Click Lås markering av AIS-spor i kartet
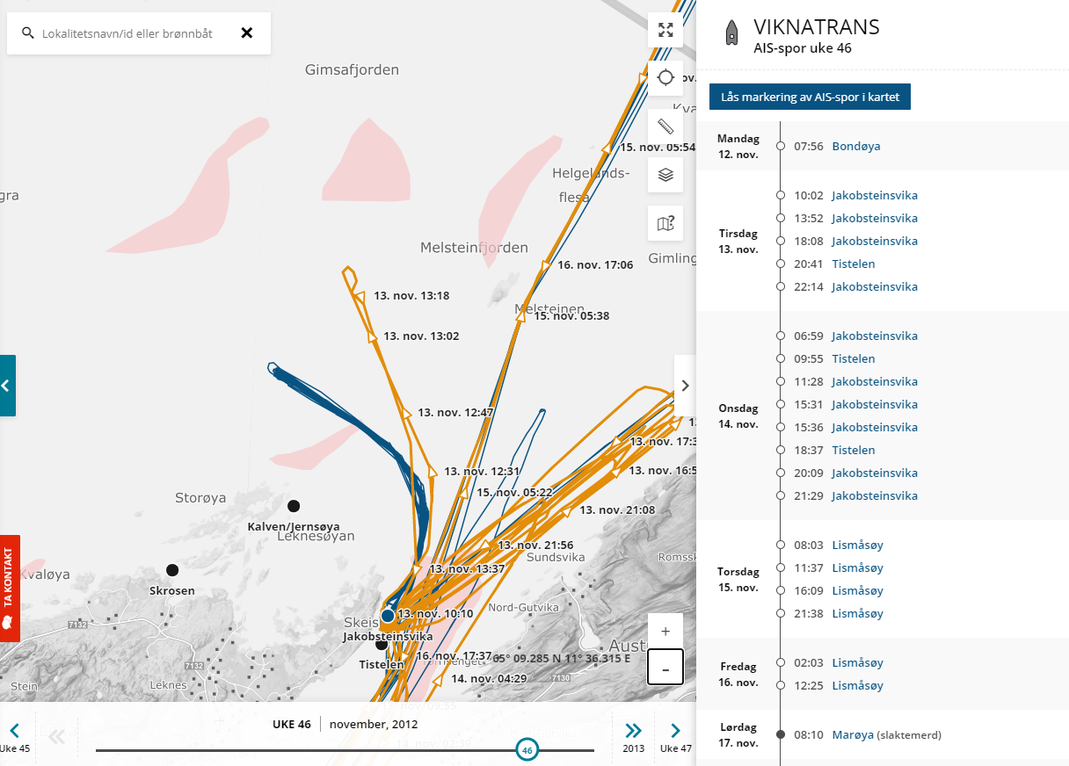 pos(810,97)
